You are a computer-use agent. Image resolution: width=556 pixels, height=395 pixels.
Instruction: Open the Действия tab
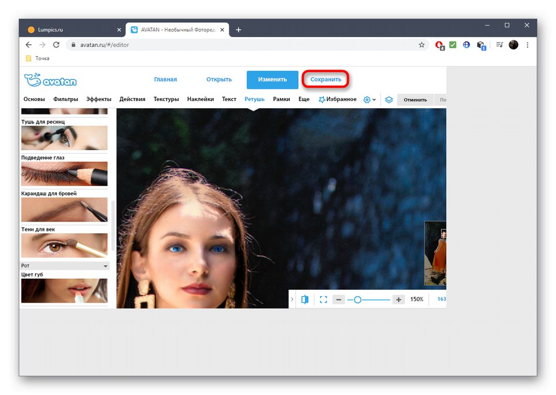(x=132, y=99)
